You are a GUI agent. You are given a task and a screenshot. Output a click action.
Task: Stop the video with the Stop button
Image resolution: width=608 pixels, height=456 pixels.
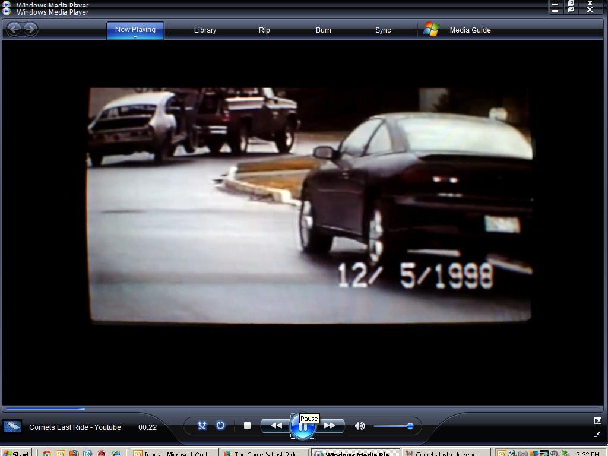pyautogui.click(x=248, y=426)
